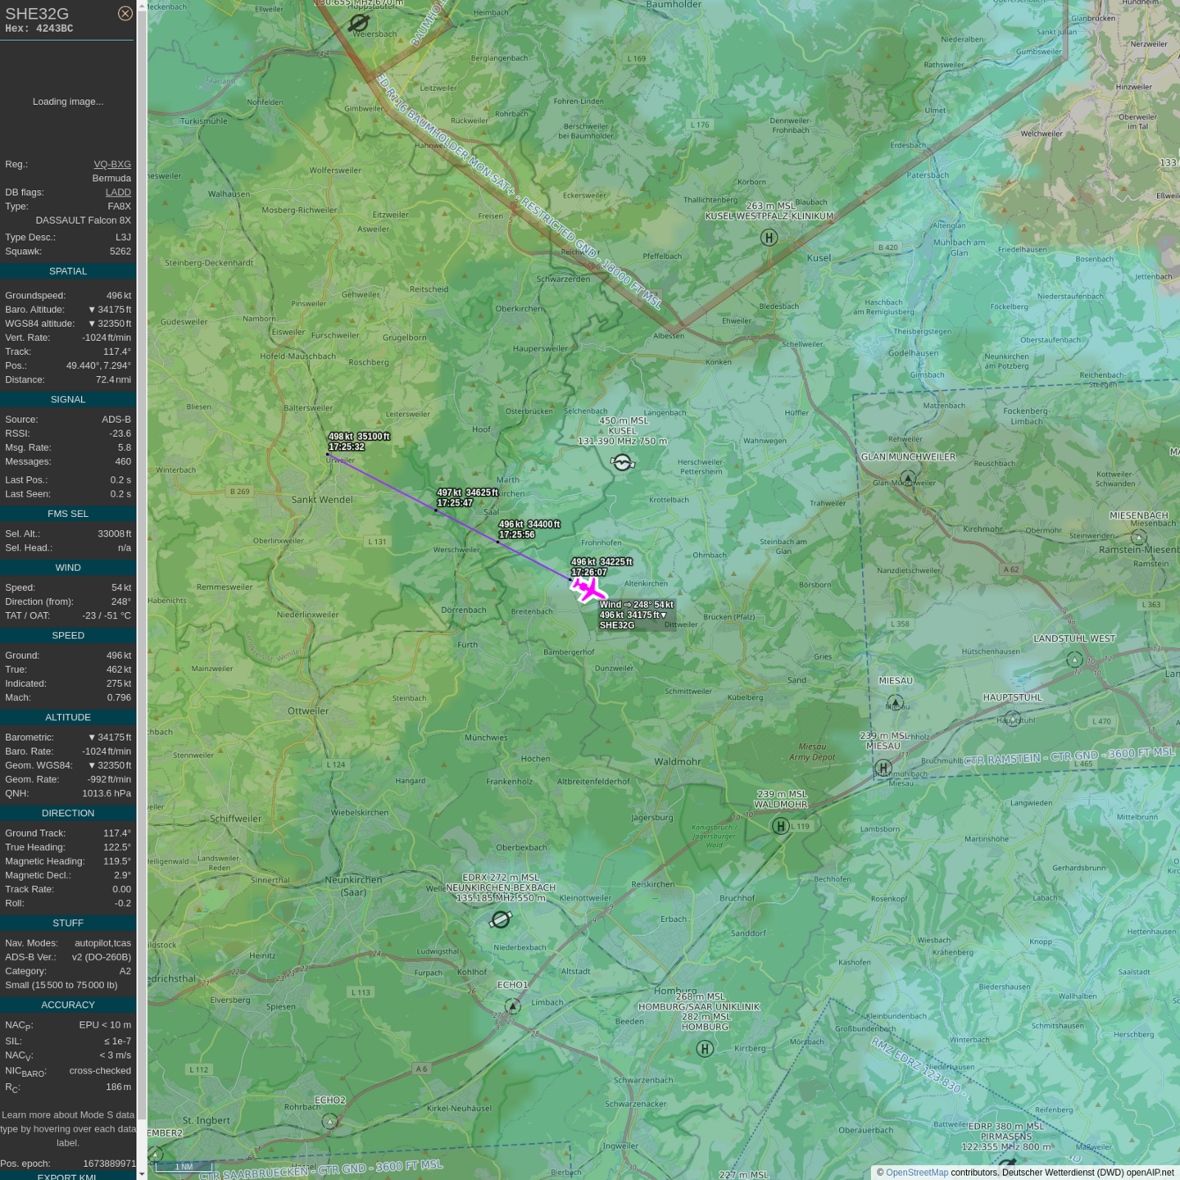Select Kusel Westpfalz-Klinikum heliport marker
Viewport: 1180px width, 1180px height.
coord(769,238)
